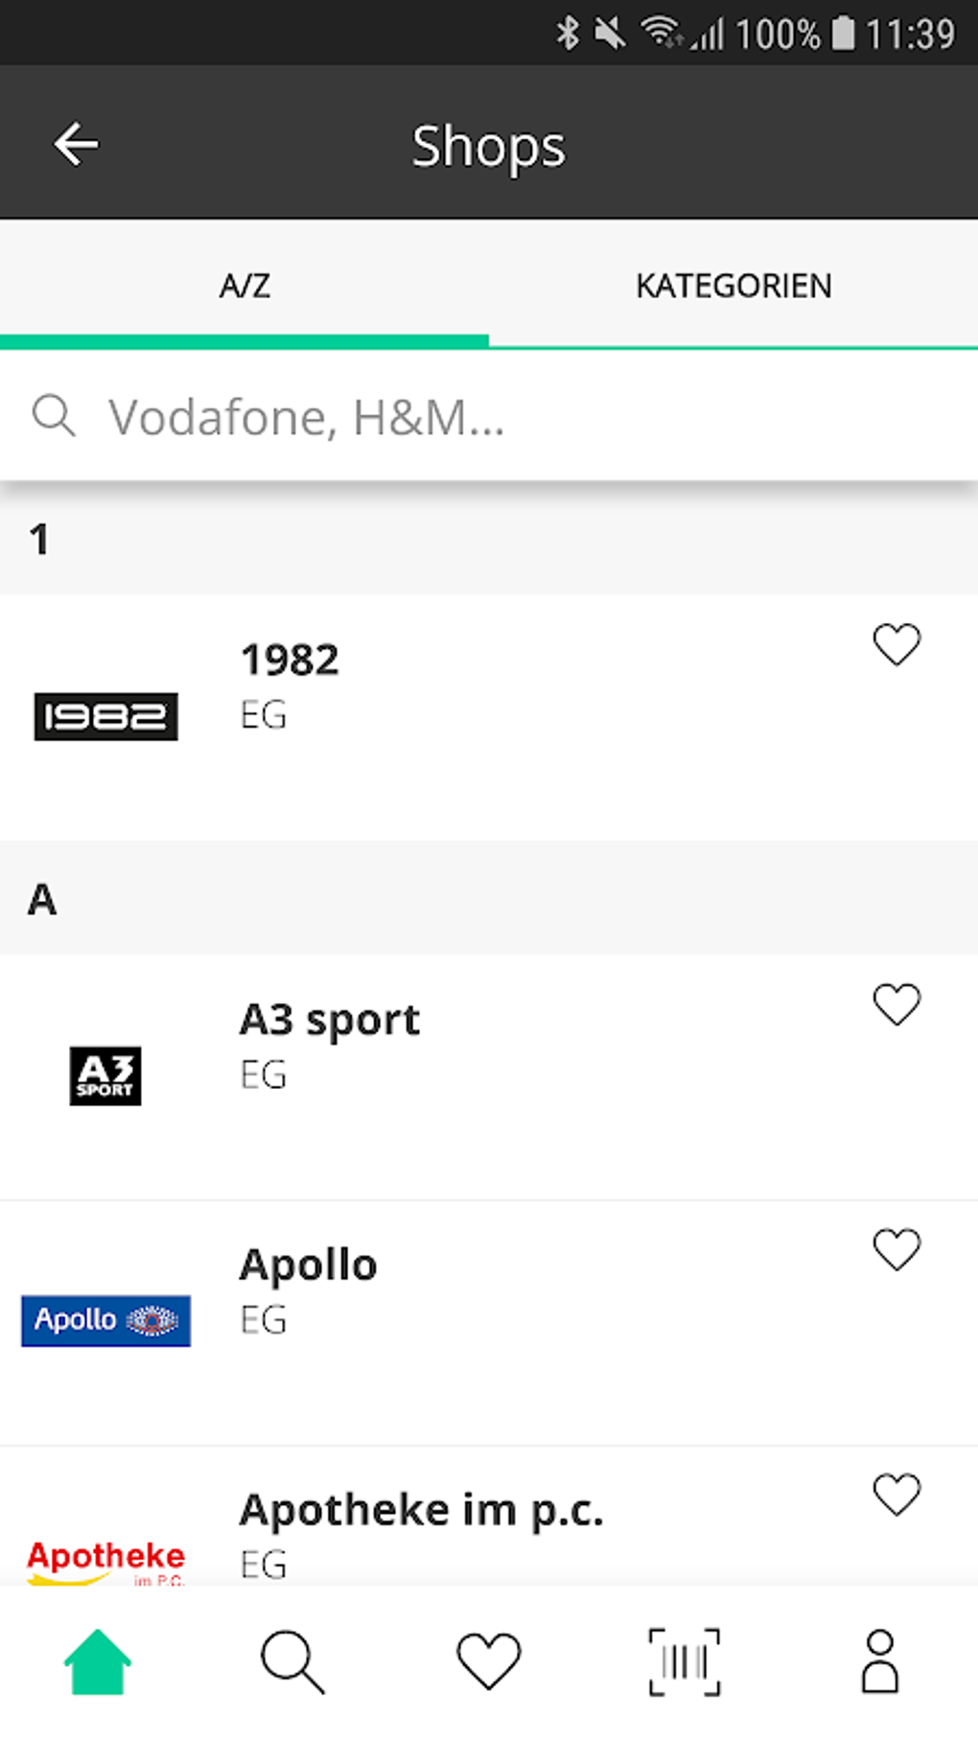Tap the back arrow in header
Screen dimensions: 978x1738
[x=77, y=145]
